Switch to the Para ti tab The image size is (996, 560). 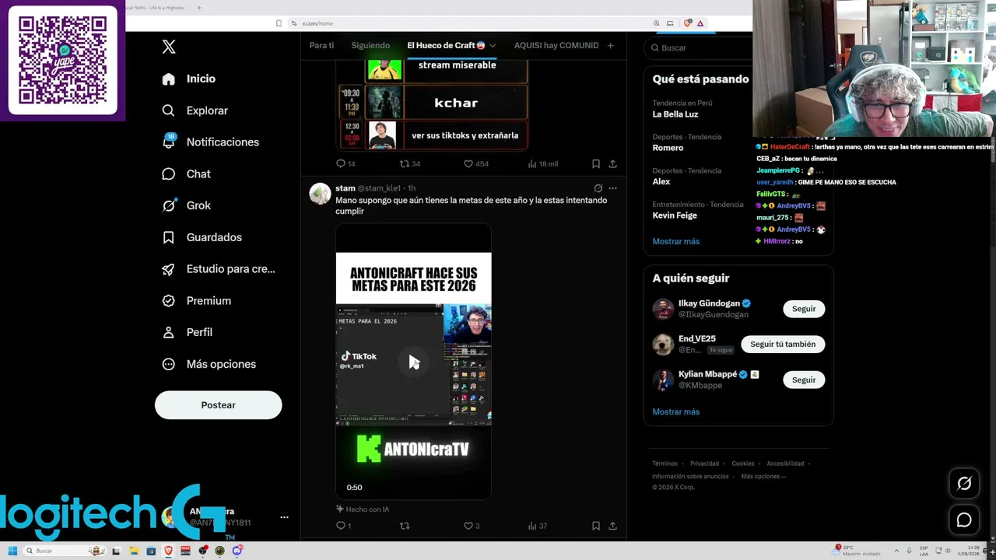click(321, 45)
